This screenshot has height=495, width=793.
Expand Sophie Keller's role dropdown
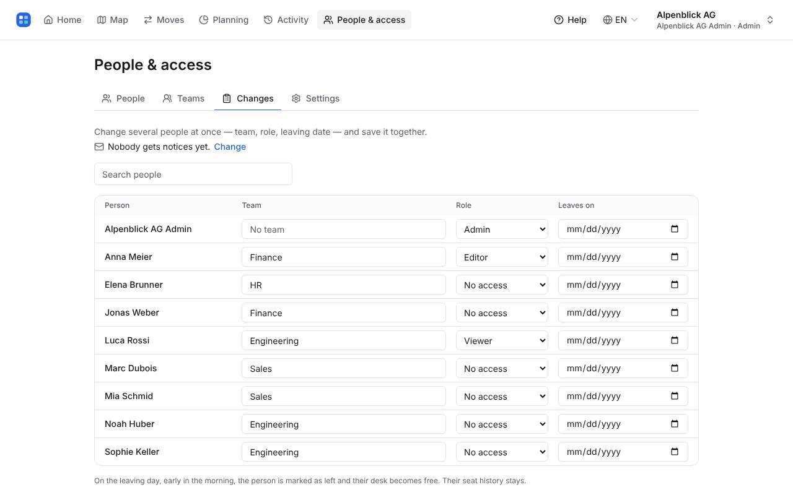502,452
